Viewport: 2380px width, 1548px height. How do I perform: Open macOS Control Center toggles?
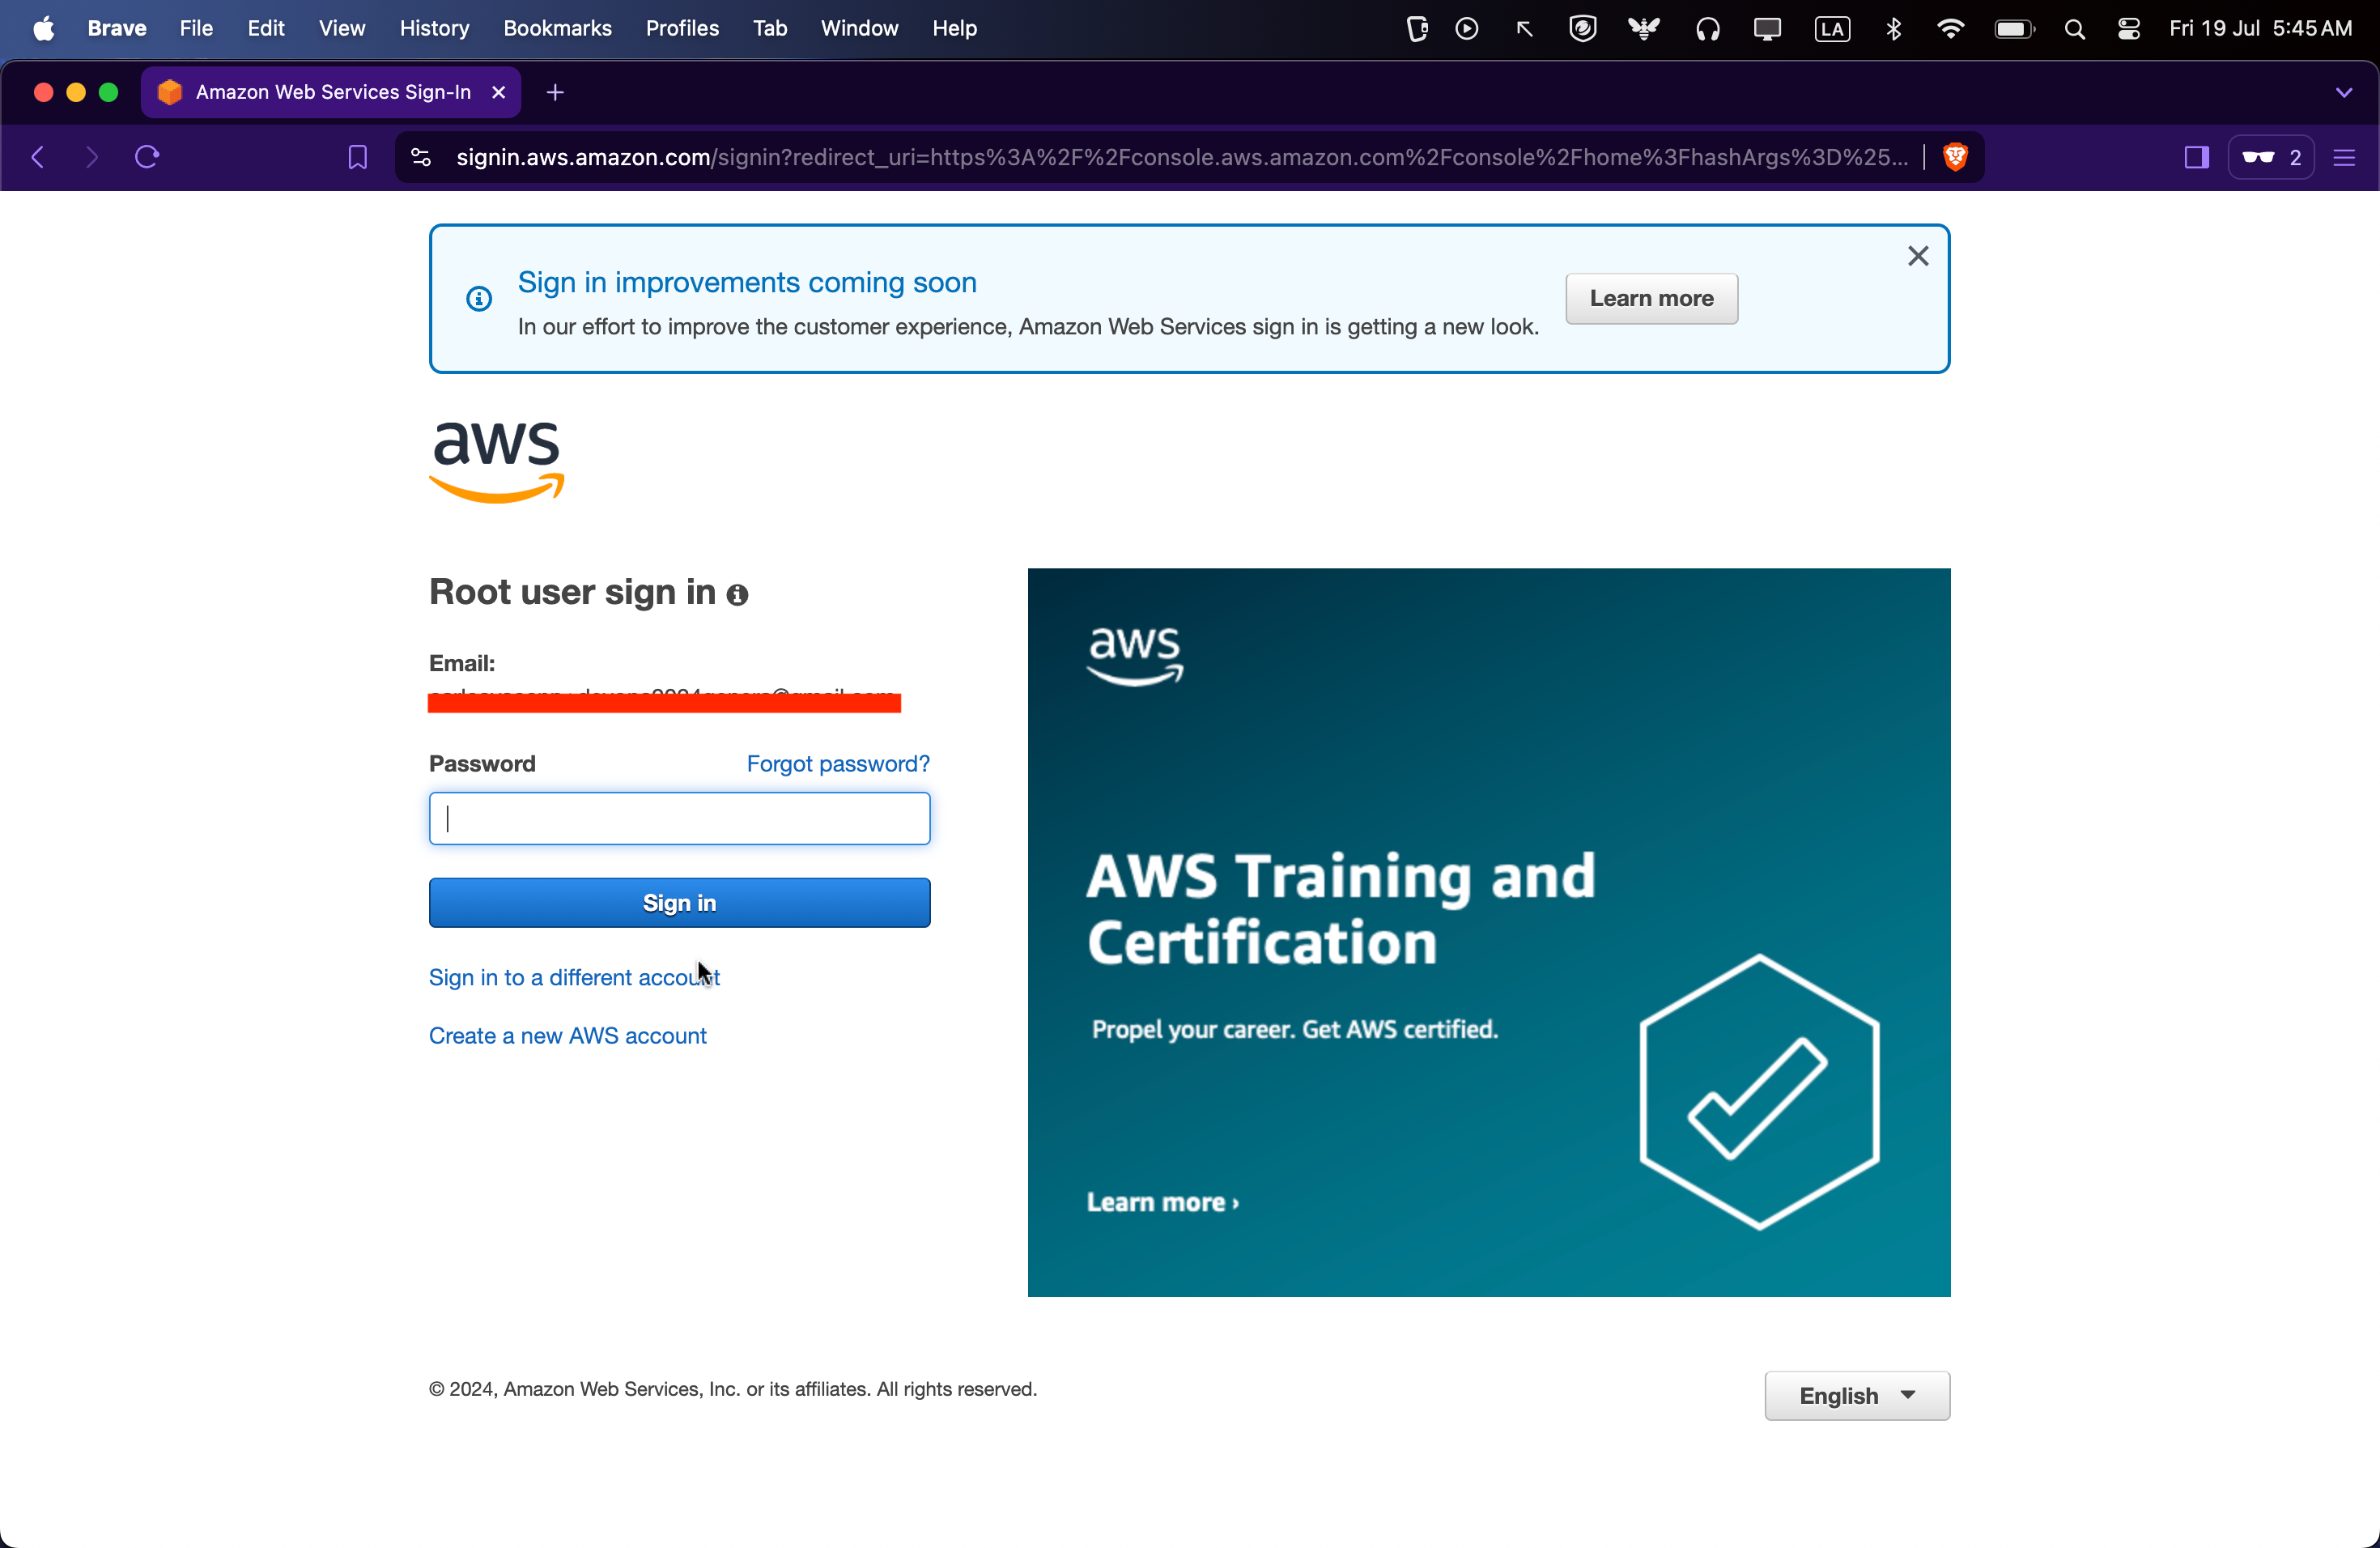coord(2128,29)
